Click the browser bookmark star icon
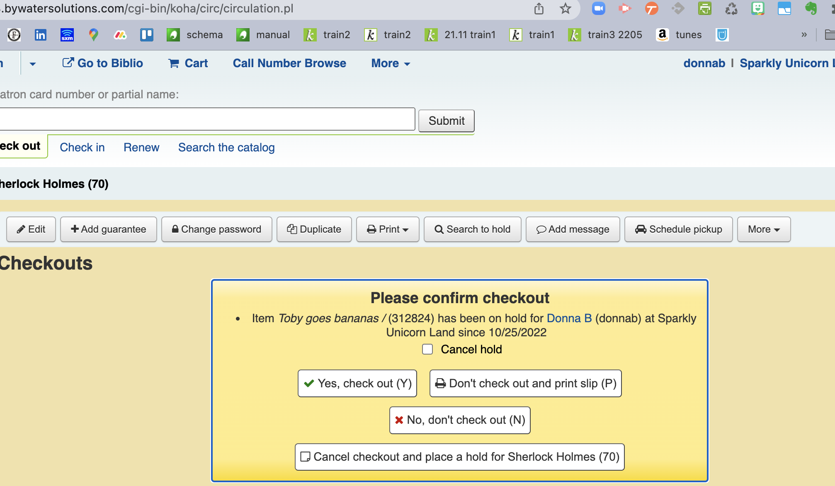Viewport: 835px width, 486px height. pos(565,8)
